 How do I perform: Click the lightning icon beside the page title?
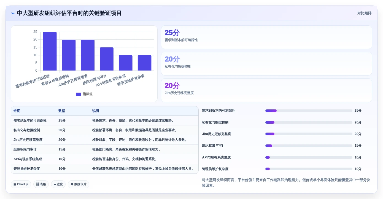[13, 13]
